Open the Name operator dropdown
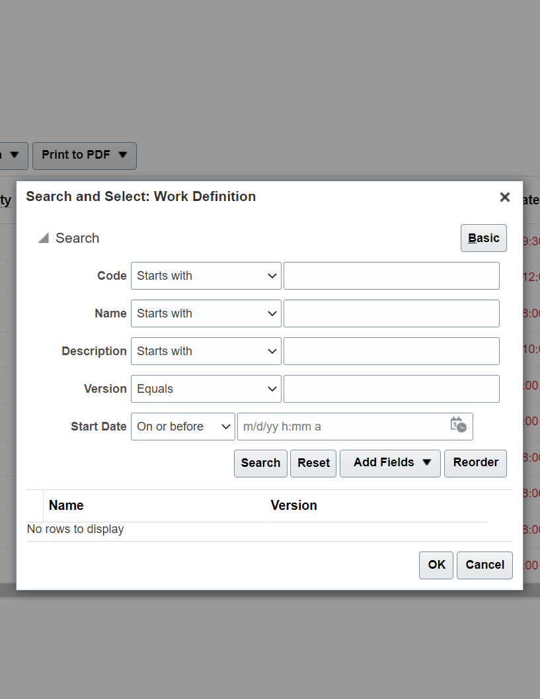The image size is (540, 699). point(206,313)
